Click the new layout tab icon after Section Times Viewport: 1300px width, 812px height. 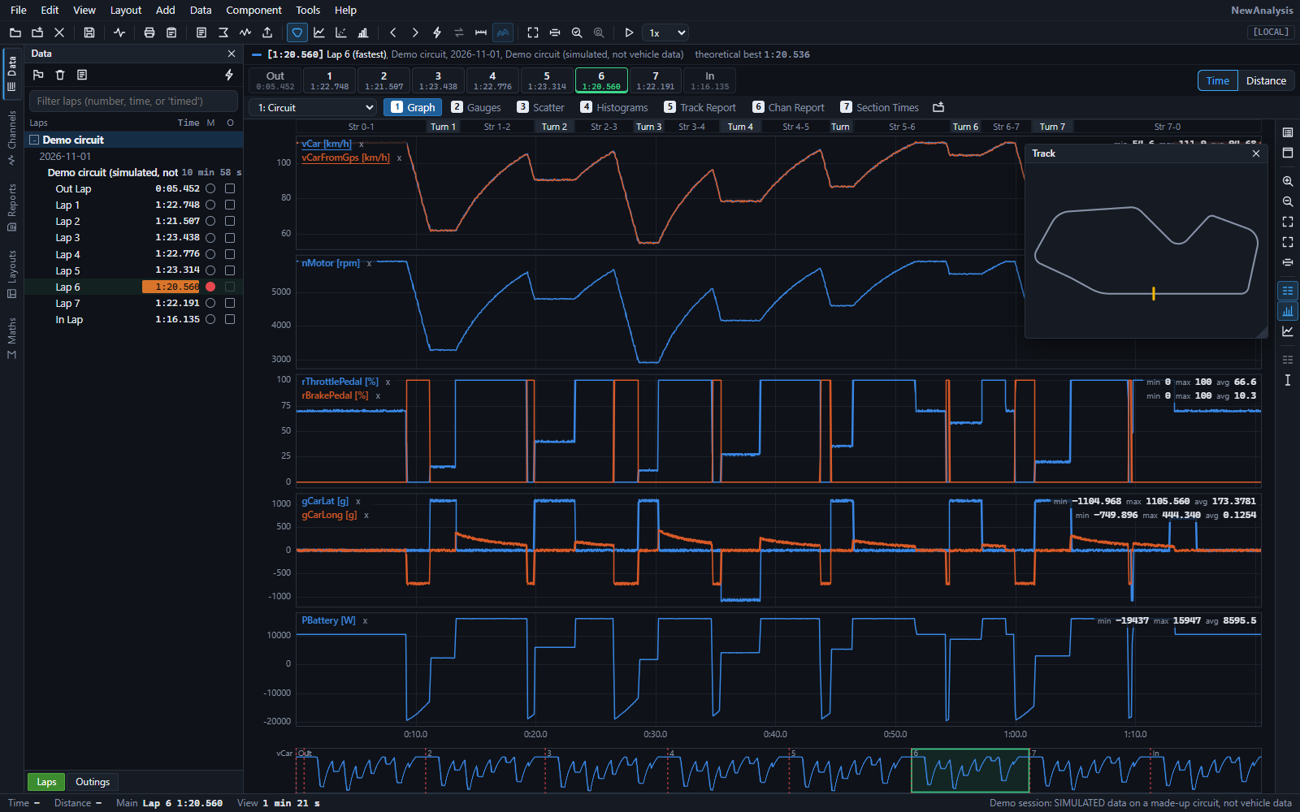coord(938,107)
